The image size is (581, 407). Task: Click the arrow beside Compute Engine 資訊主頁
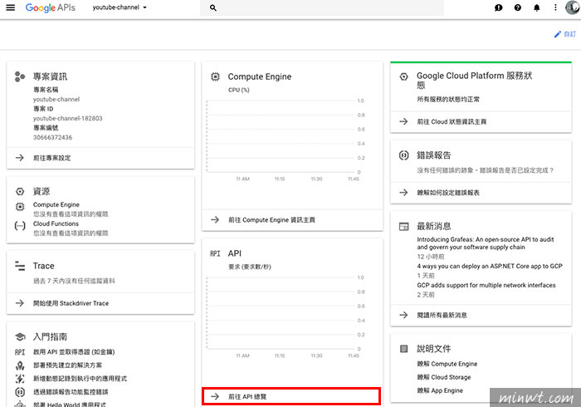pos(215,220)
